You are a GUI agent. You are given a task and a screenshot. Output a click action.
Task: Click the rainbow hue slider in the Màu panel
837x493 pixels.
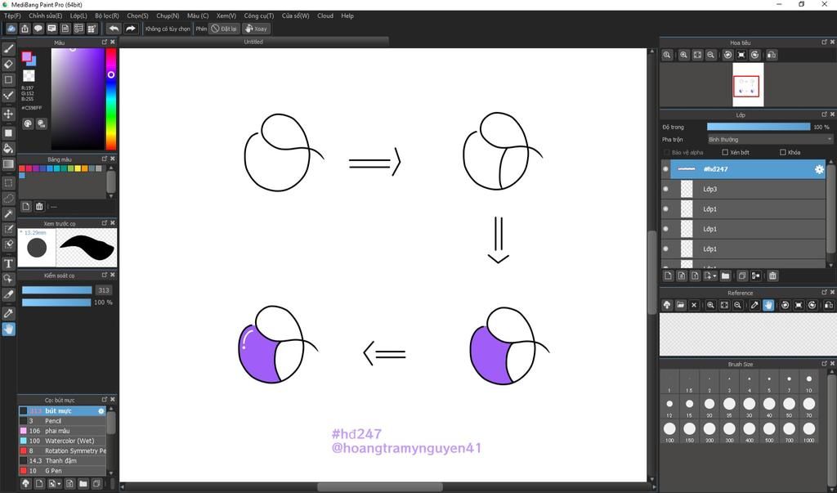110,99
